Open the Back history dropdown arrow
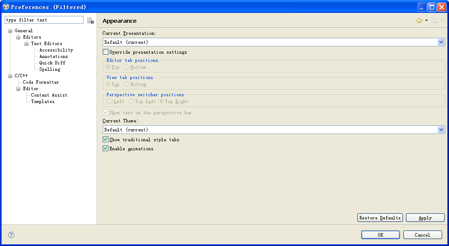Viewport: 449px width, 246px height. [x=426, y=21]
